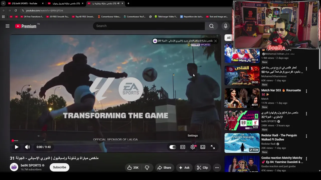Screen dimensions: 321x180
Task: Open Mohamed Khammessi 59:32 video thumbnail
Action: pos(242,75)
